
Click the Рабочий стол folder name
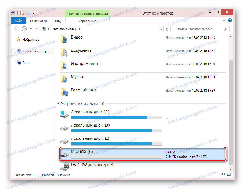[84, 90]
